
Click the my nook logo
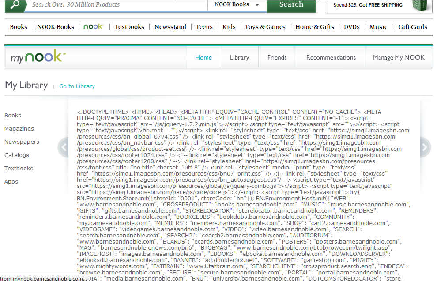[x=38, y=56]
